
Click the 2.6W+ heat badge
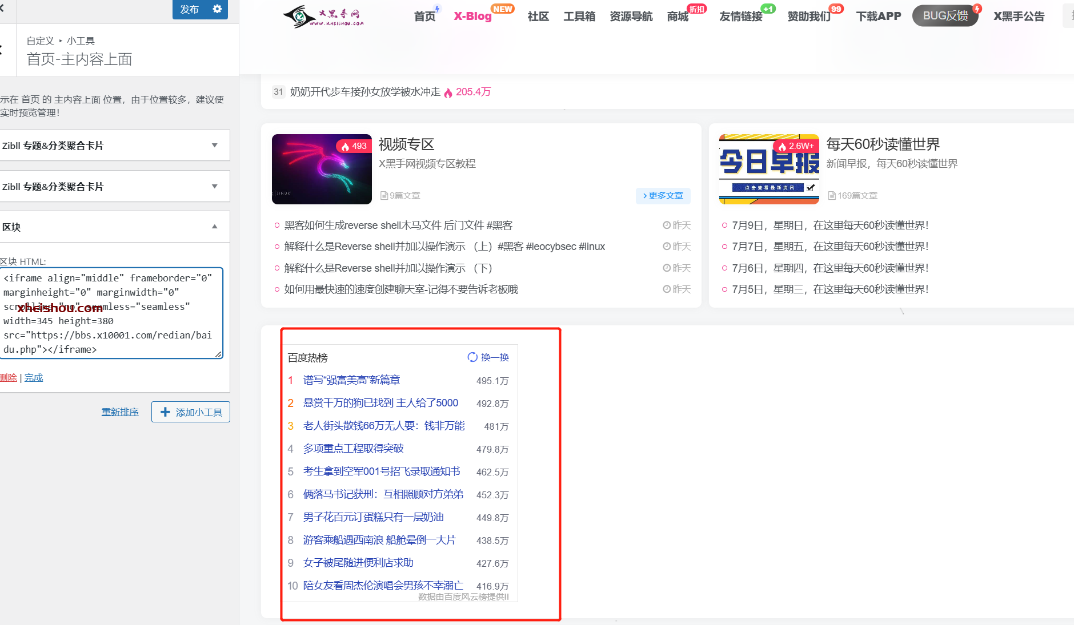pyautogui.click(x=796, y=146)
